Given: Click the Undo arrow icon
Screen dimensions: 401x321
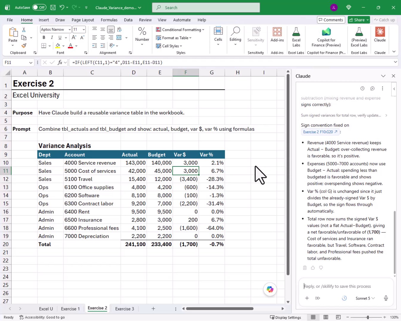Looking at the screenshot, I should (61, 7).
